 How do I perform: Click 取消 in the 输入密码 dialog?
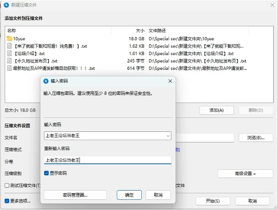click(158, 195)
